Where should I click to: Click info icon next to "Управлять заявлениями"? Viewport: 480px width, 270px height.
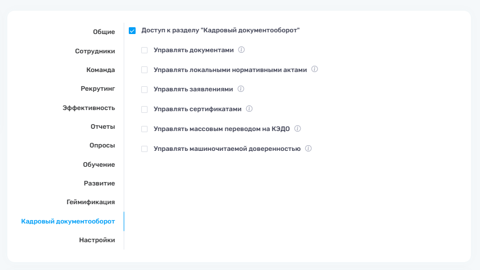tap(241, 89)
